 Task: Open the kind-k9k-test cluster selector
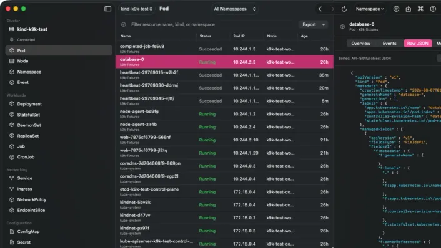(136, 9)
